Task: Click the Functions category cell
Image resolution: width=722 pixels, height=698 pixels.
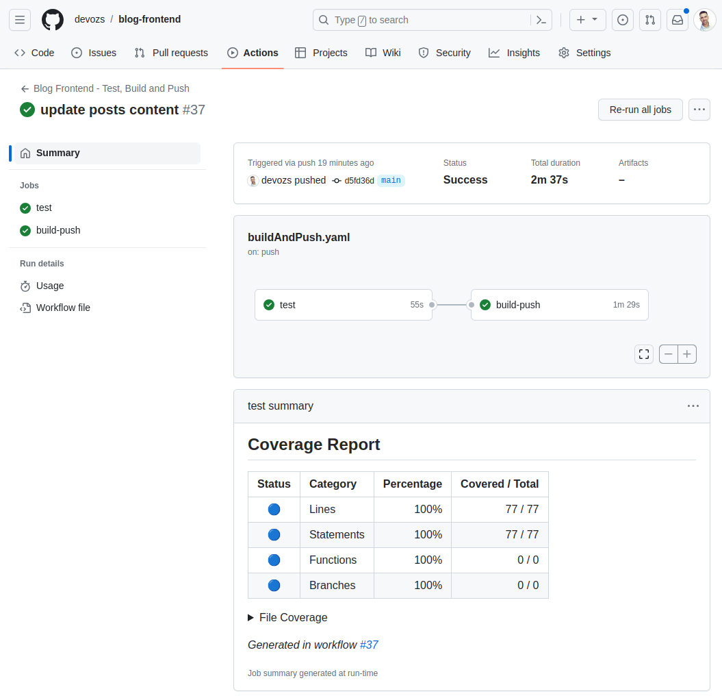Action: pos(337,560)
